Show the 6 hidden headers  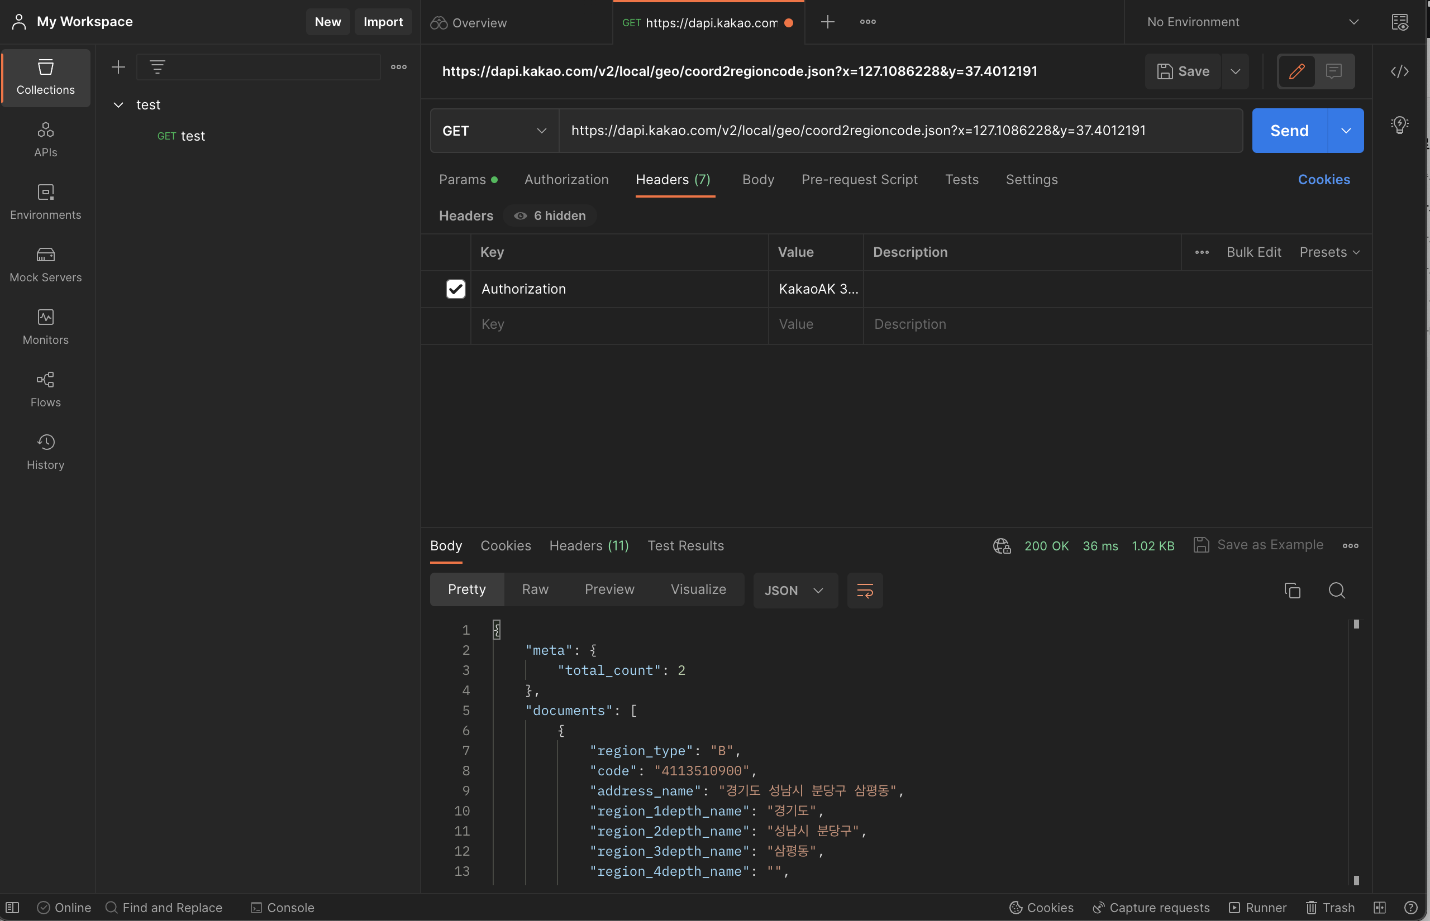(550, 215)
